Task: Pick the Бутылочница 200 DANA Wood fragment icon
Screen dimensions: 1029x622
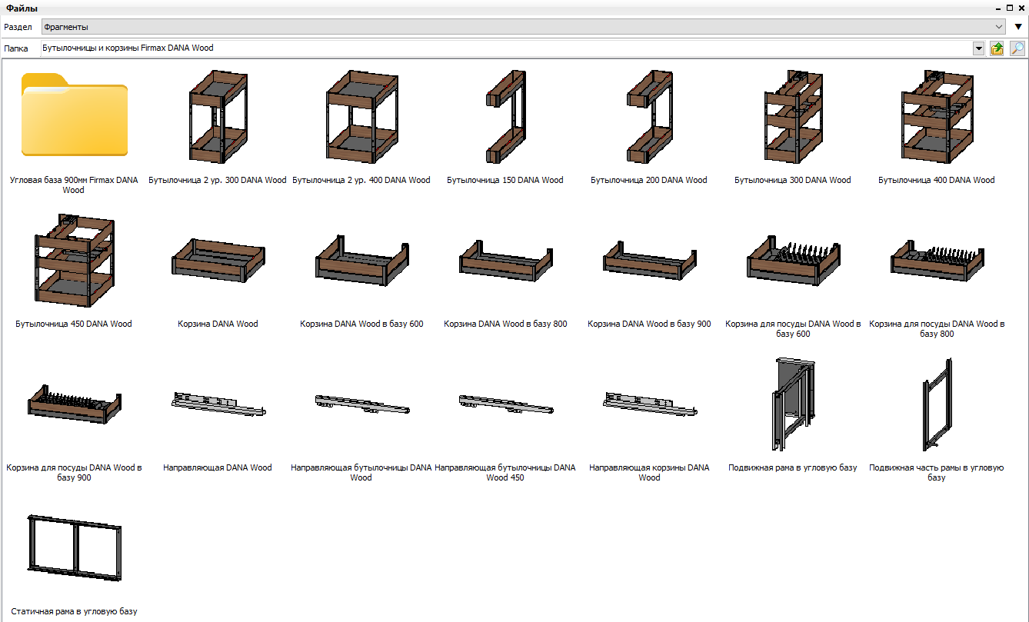Action: pos(650,116)
